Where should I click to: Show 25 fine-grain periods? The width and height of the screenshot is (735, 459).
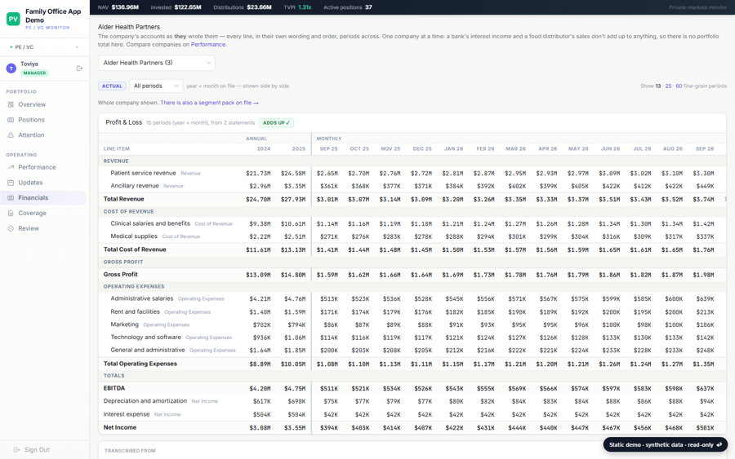coord(668,86)
